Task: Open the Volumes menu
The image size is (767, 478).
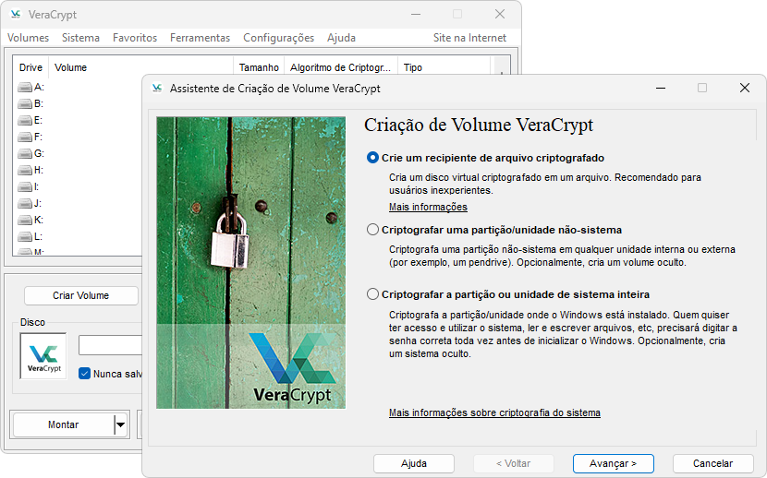Action: coord(29,38)
